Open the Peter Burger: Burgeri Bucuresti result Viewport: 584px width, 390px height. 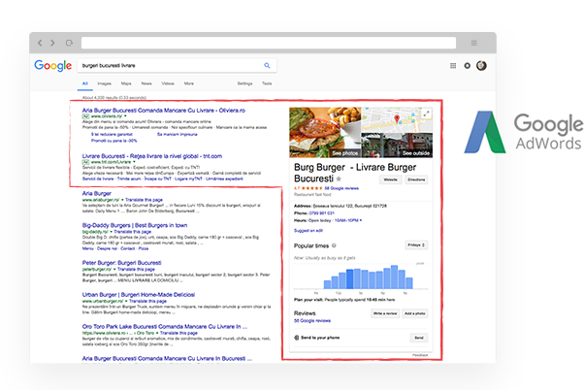coord(121,263)
